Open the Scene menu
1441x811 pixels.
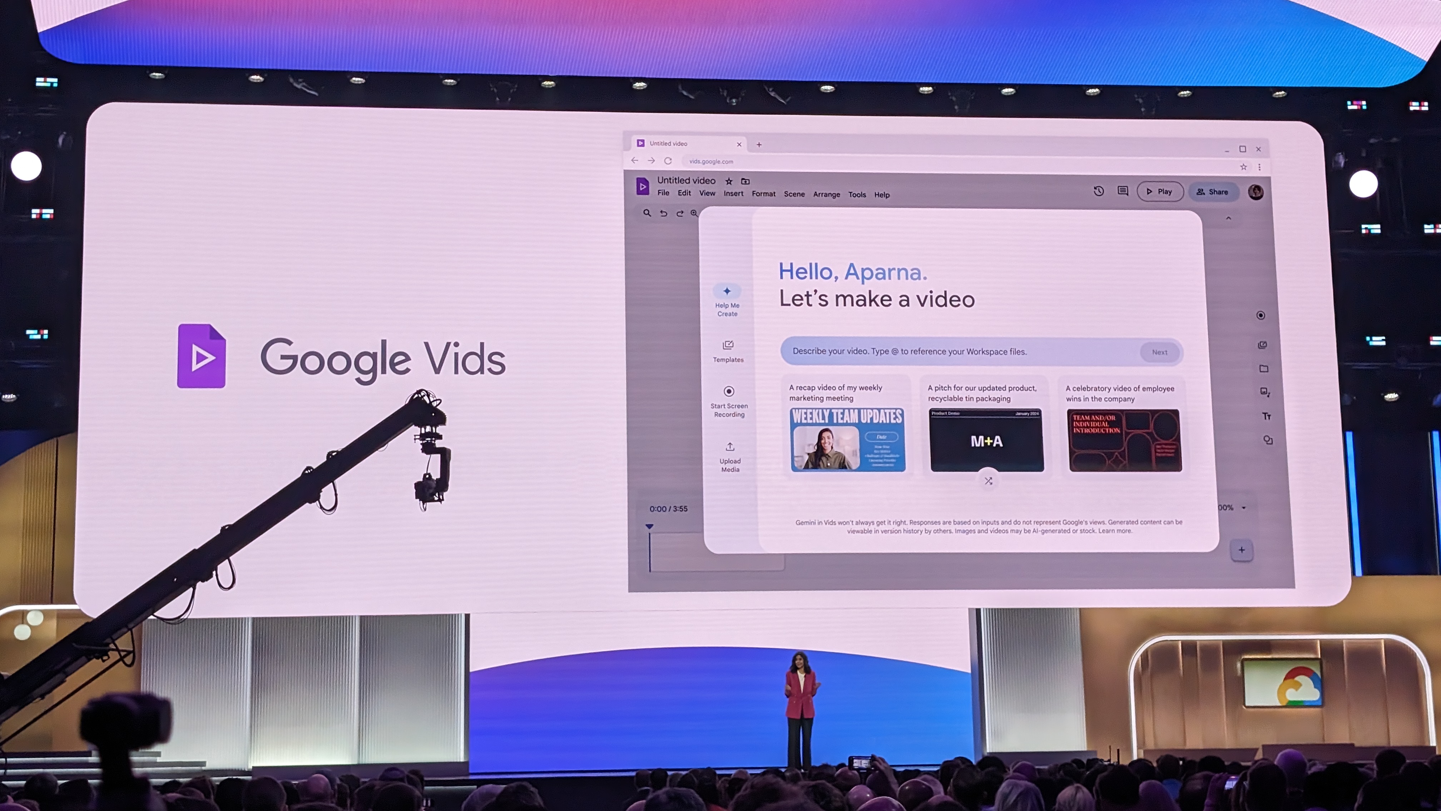pos(794,194)
